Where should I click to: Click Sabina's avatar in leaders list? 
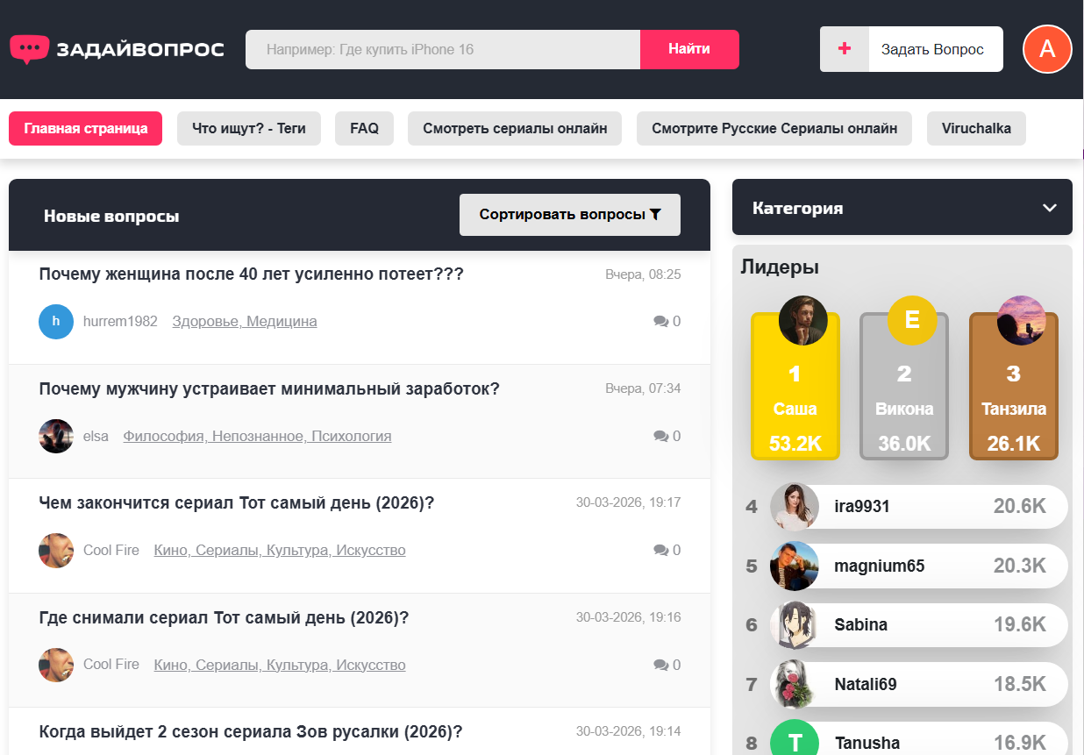795,625
